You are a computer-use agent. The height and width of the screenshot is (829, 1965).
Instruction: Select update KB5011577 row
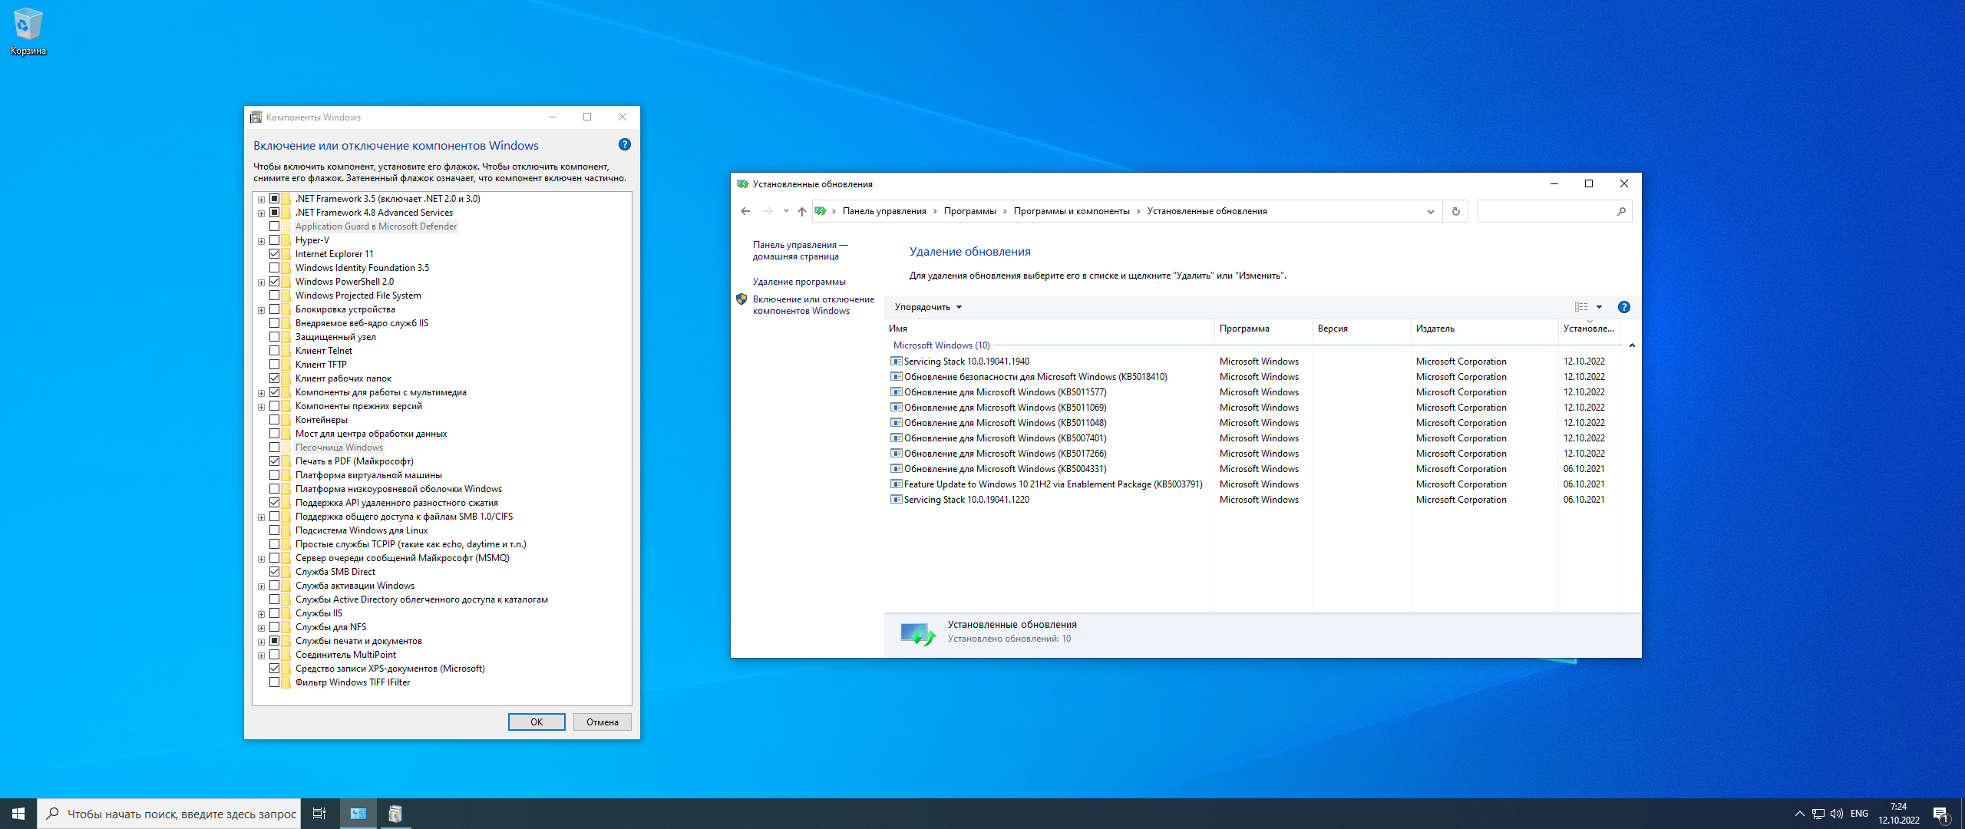click(1253, 392)
